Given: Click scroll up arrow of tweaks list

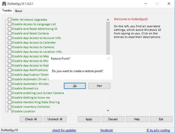Looking at the screenshot, I should 108,20.
